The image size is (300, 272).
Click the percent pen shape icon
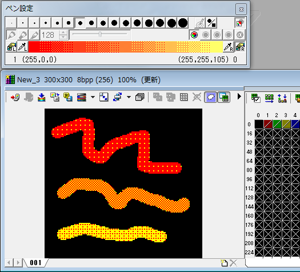click(x=211, y=23)
